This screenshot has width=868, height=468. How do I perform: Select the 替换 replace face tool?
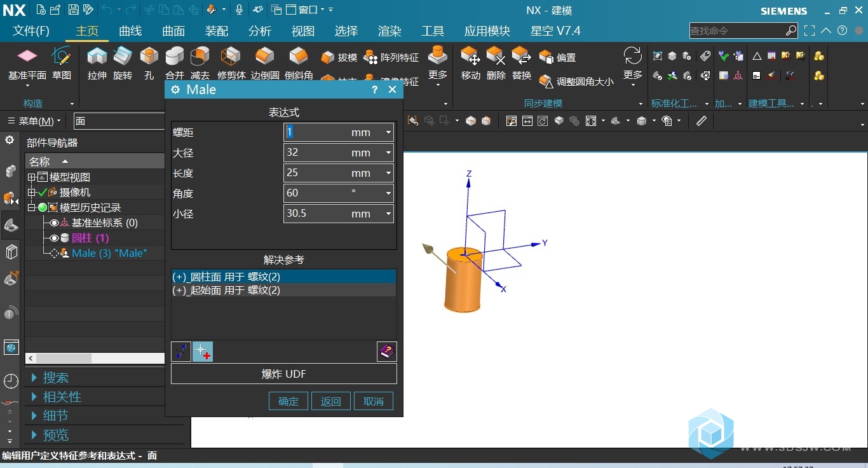pos(522,64)
